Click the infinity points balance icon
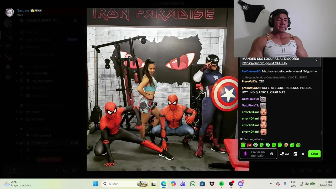Image resolution: width=336 pixels, height=189 pixels. [287, 154]
